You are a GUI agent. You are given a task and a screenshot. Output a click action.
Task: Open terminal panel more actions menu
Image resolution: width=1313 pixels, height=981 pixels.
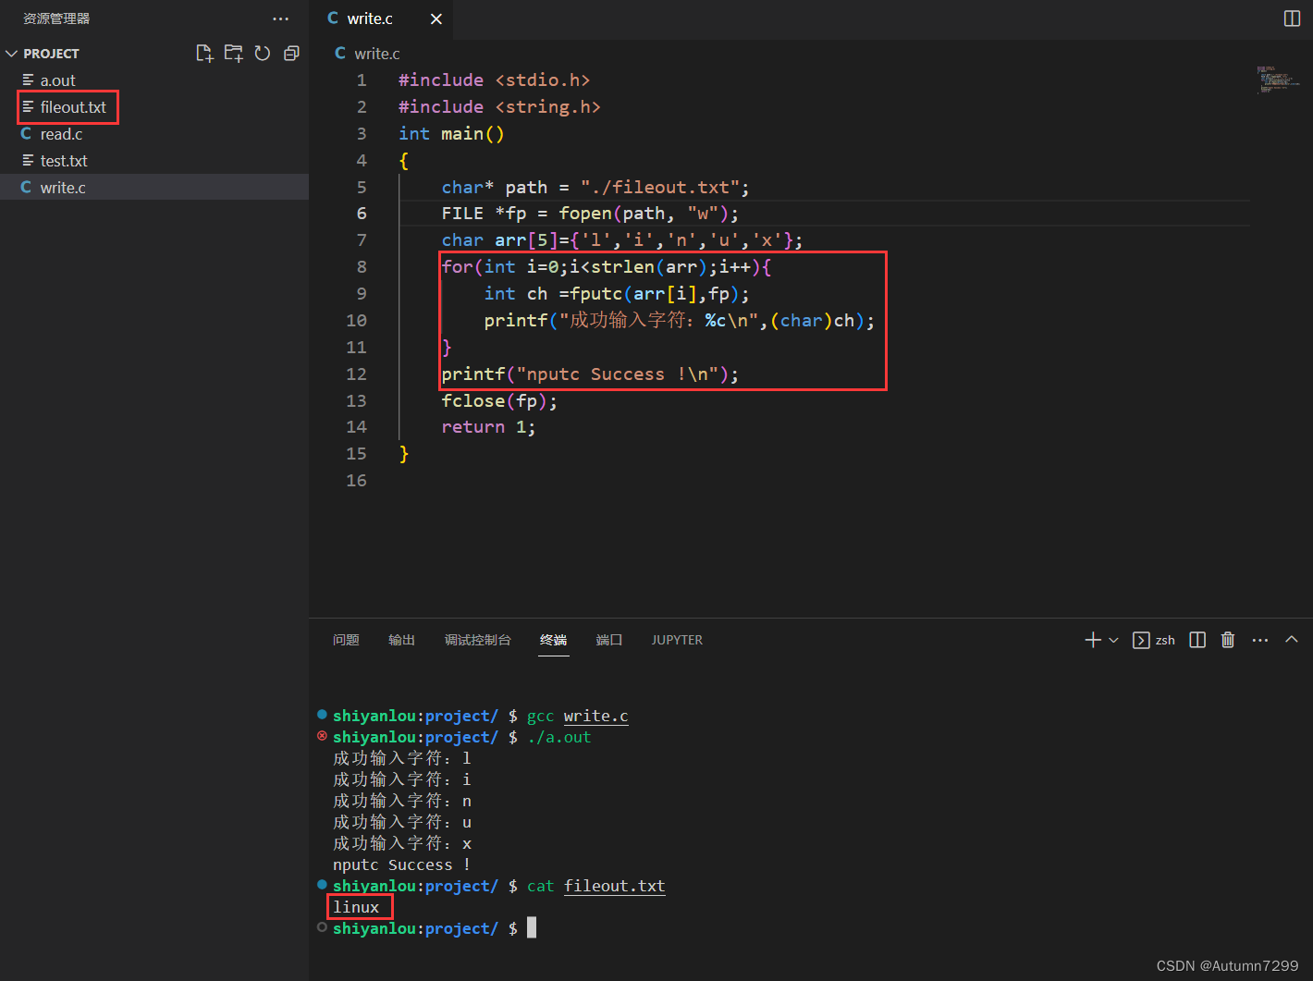pos(1260,640)
